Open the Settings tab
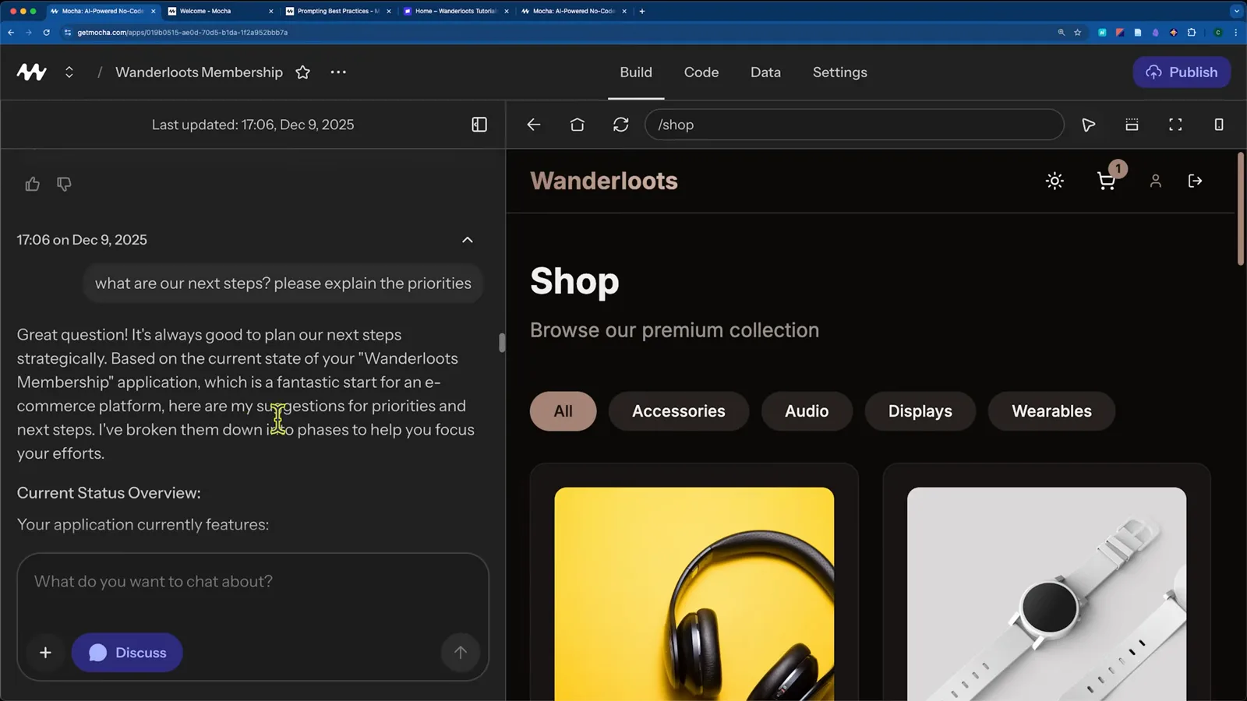 [839, 72]
